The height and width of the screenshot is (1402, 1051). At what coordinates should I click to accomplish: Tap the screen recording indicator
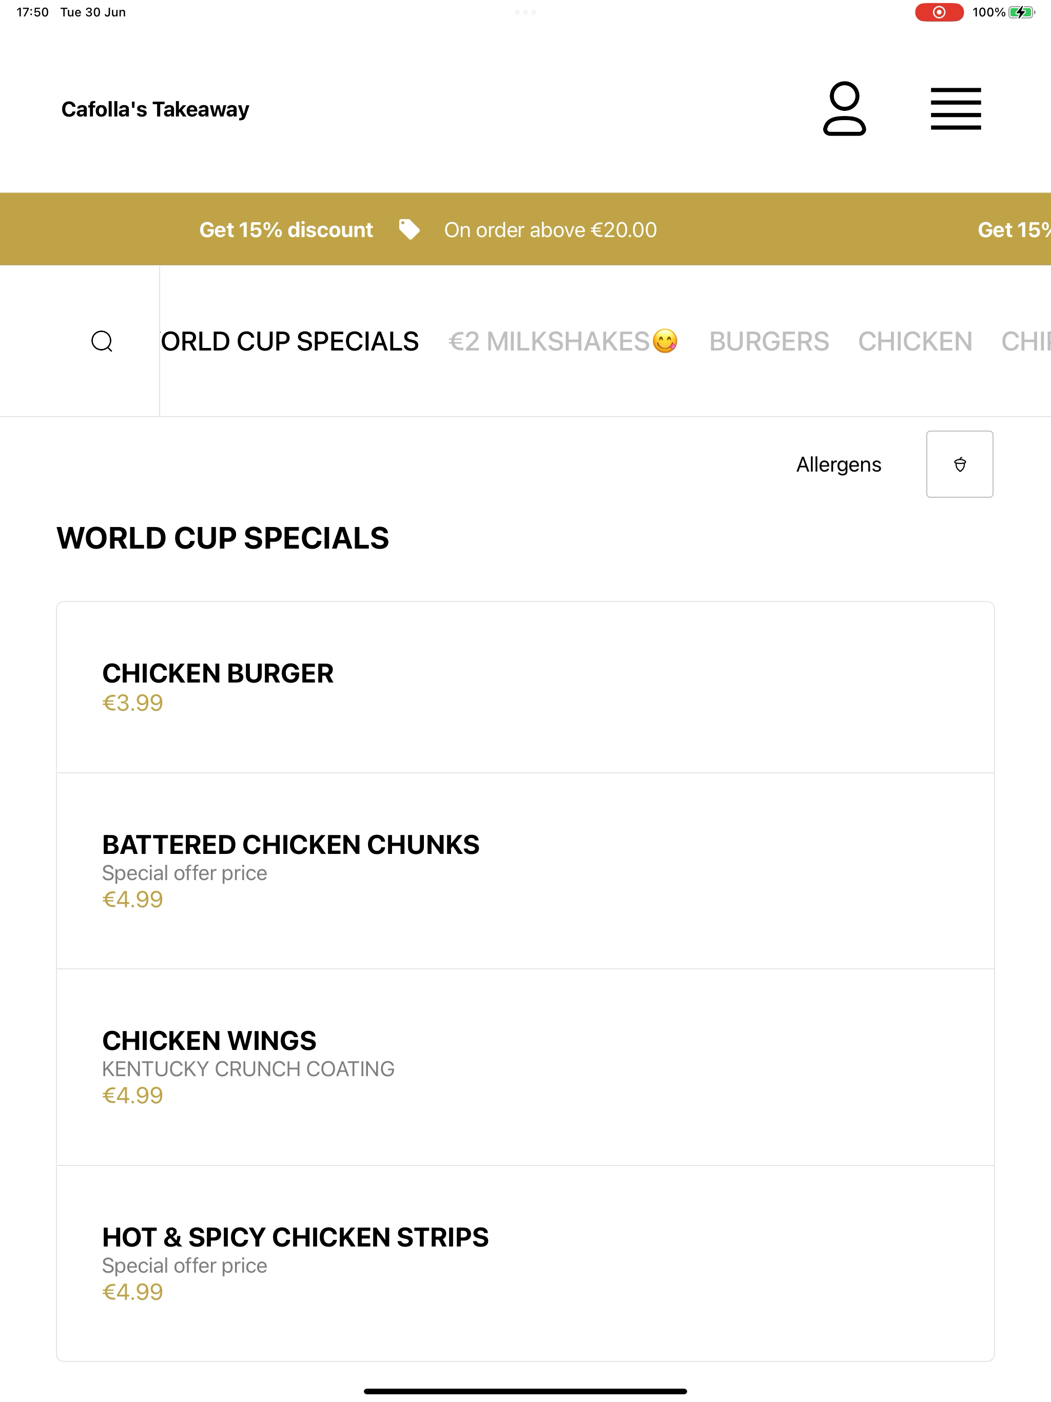(939, 12)
